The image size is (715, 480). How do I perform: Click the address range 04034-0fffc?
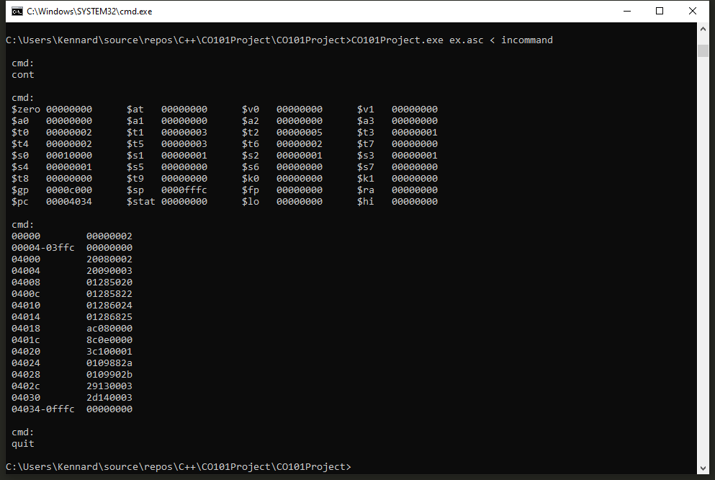pos(43,409)
